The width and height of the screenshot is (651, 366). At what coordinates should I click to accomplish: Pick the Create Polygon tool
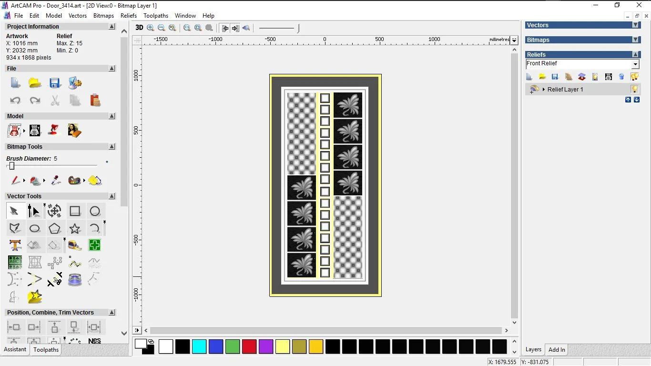pyautogui.click(x=54, y=229)
